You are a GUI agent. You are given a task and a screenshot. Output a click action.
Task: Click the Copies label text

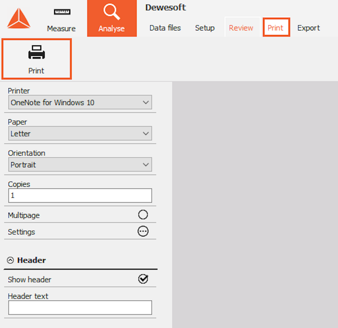(x=19, y=184)
